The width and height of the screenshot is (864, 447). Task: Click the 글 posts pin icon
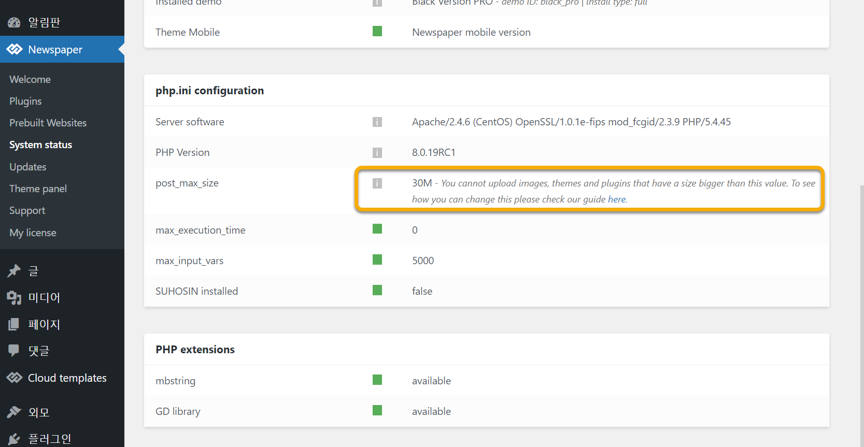[x=14, y=271]
